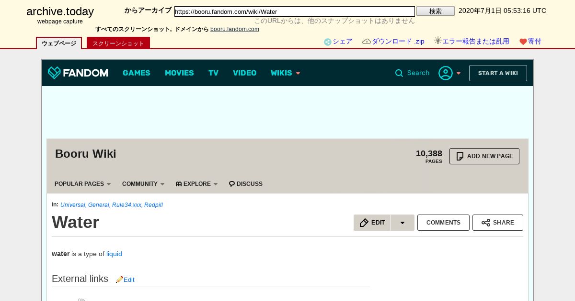Switch to the スクリーンショット tab

pos(118,43)
